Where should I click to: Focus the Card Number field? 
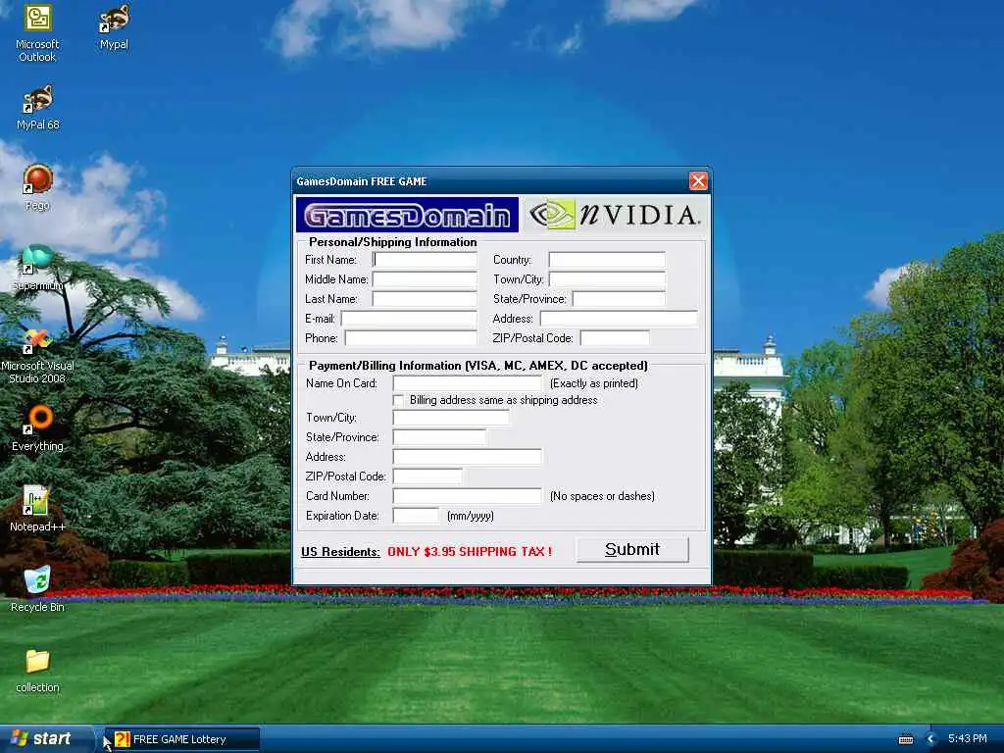coord(468,495)
